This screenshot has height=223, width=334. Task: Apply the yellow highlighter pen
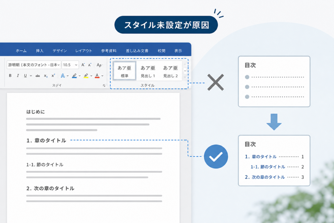point(86,76)
